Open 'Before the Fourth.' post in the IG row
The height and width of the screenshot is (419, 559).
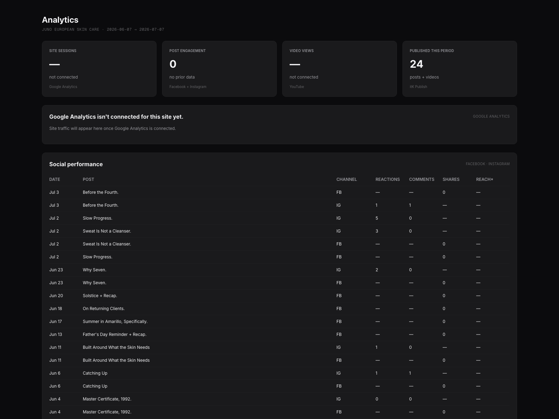[x=101, y=205]
